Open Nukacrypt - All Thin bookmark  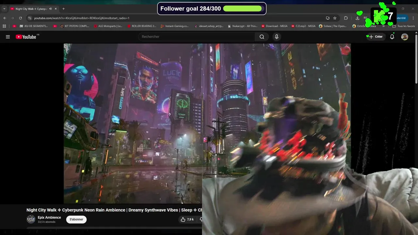tap(243, 26)
